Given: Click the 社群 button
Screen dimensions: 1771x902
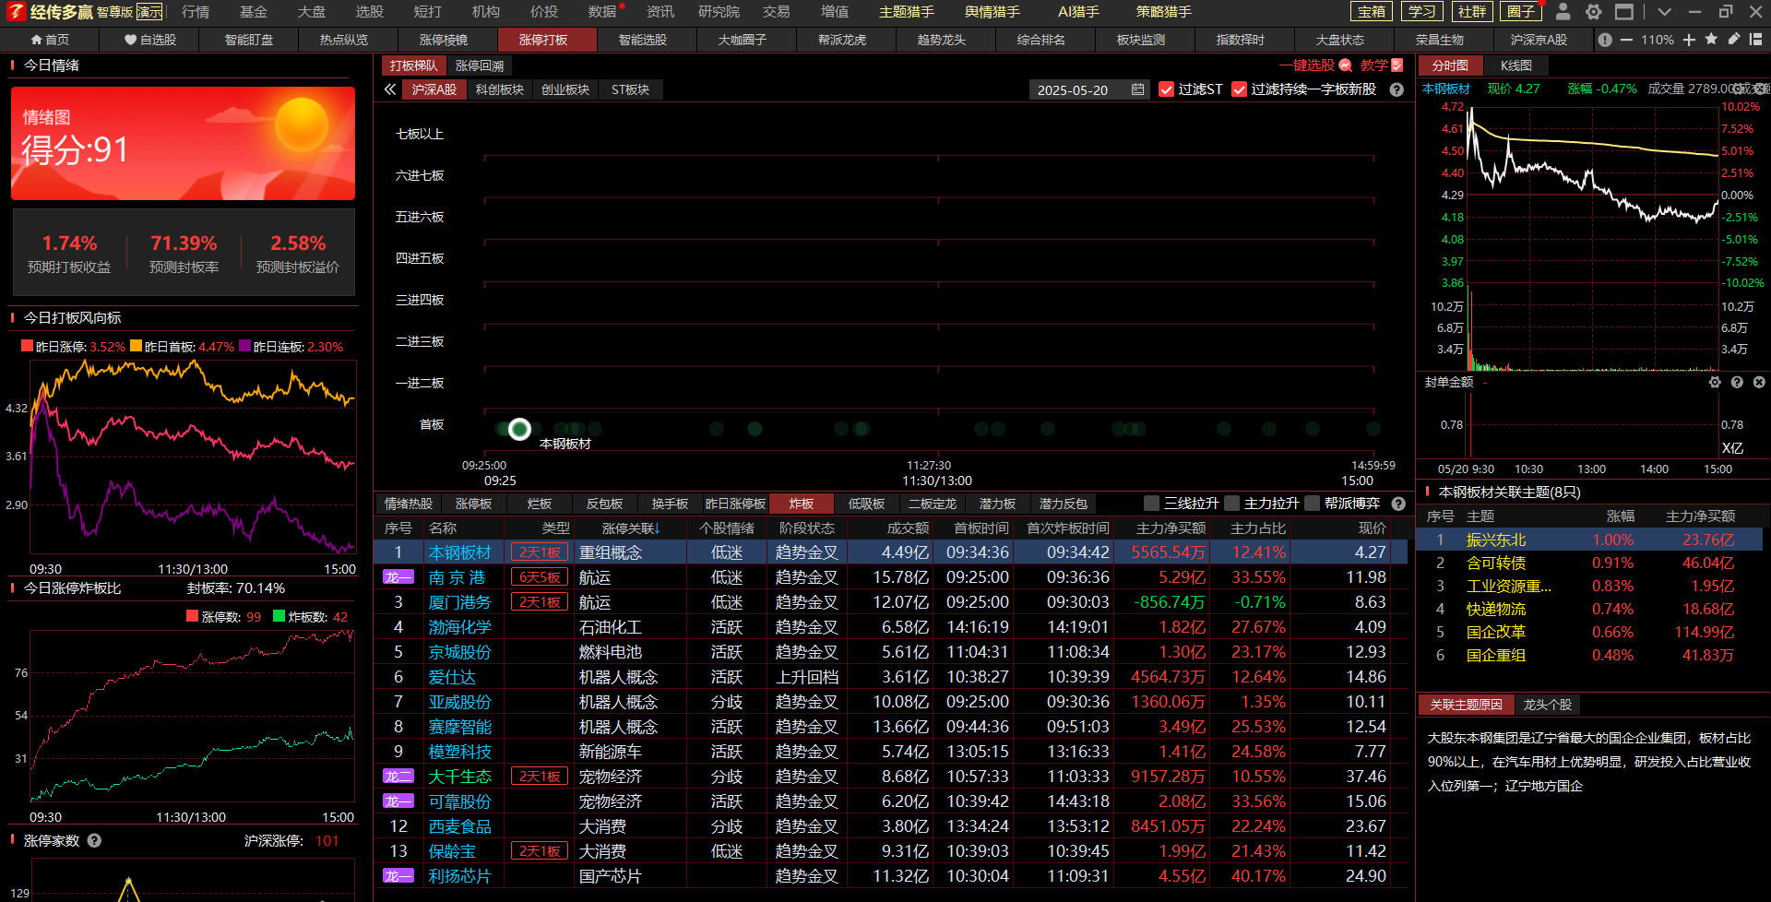Looking at the screenshot, I should click(x=1471, y=11).
